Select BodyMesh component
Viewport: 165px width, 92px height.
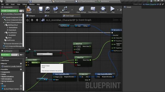click(12, 35)
